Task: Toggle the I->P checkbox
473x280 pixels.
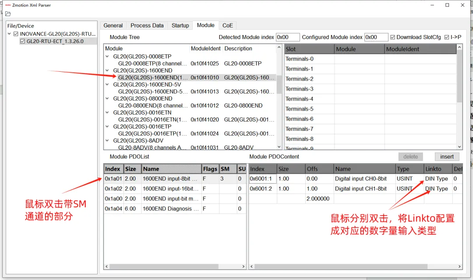Action: [447, 37]
